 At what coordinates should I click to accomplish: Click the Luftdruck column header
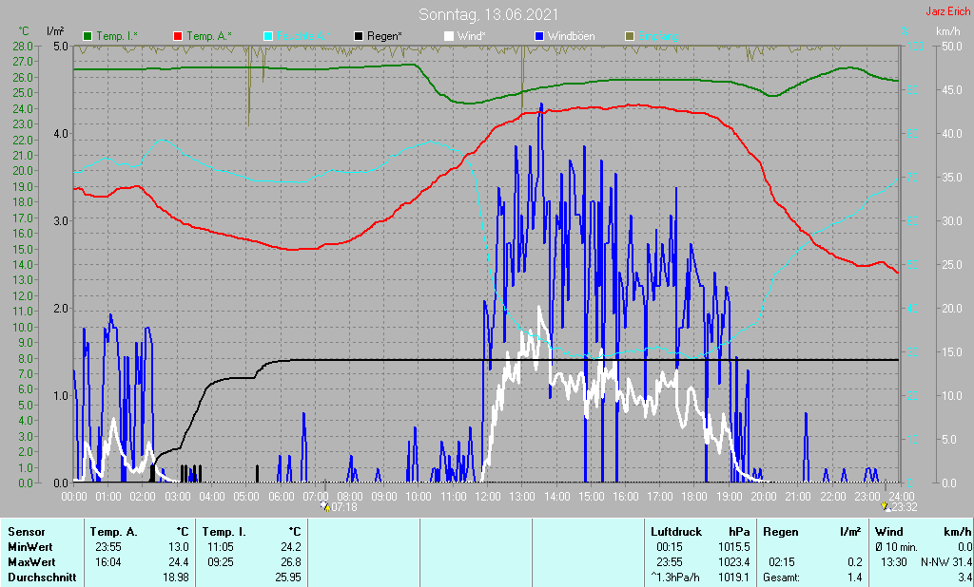pyautogui.click(x=676, y=532)
